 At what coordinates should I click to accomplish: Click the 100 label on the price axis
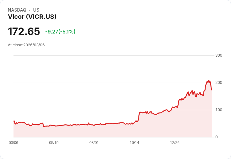pyautogui.click(x=219, y=110)
